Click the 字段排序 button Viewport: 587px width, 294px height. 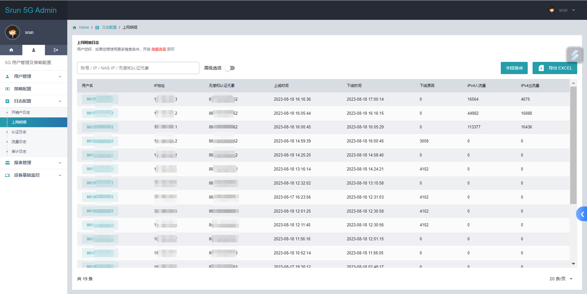(514, 68)
